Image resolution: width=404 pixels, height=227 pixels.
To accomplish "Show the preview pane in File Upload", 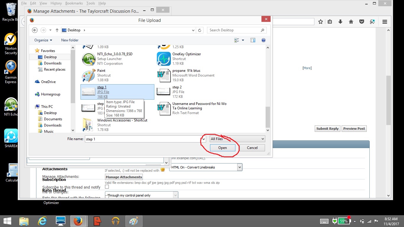I will (253, 40).
